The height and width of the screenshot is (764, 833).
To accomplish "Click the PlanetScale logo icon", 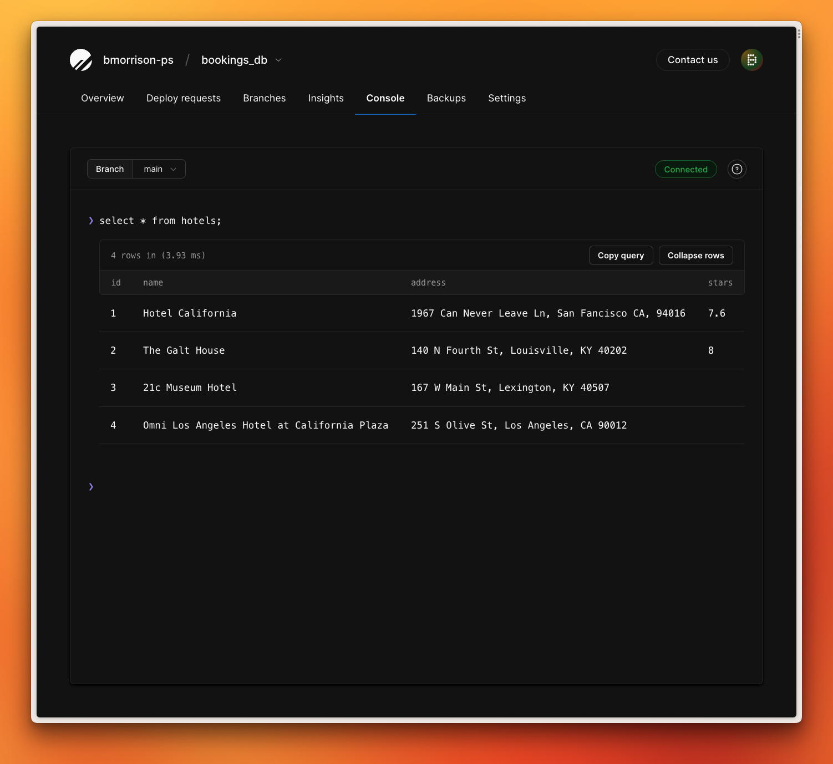I will pos(81,60).
